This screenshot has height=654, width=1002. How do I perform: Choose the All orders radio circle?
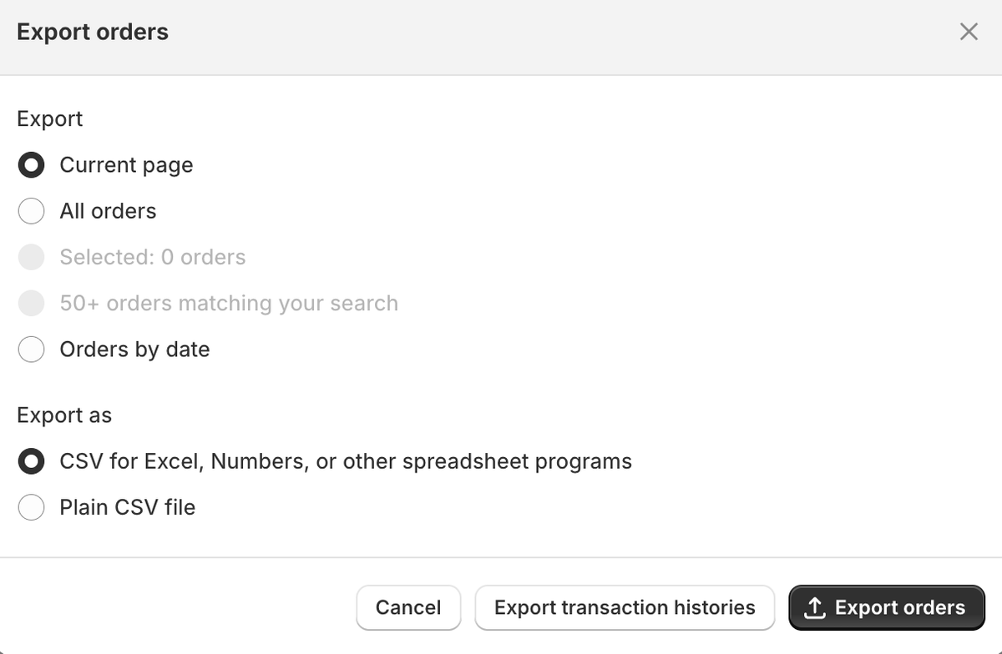32,211
